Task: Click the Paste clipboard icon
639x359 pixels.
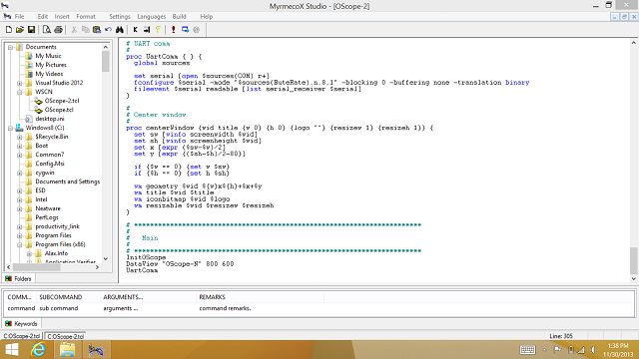Action: coord(97,29)
